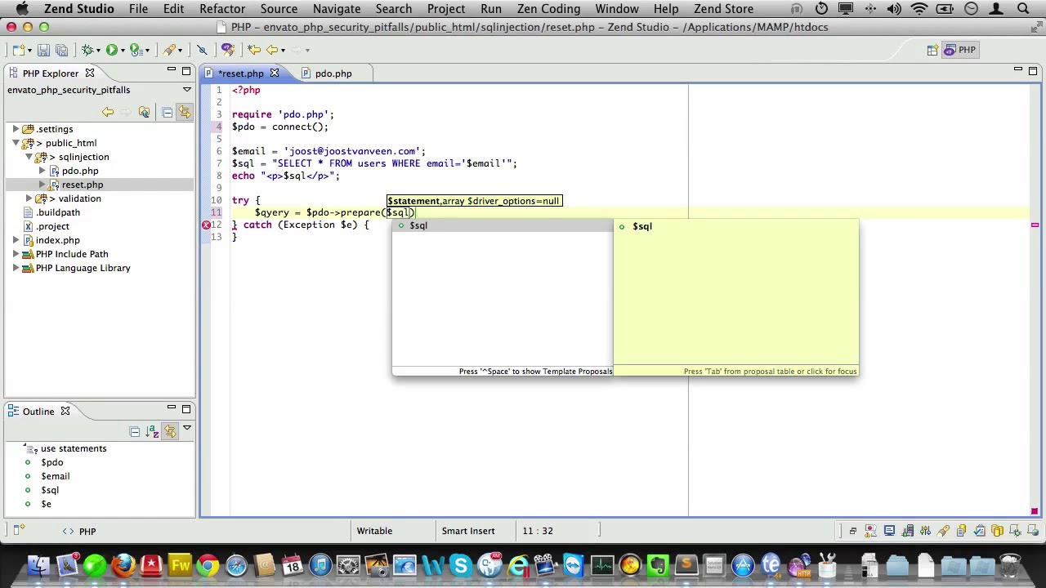Select use statements in Outline
Image resolution: width=1046 pixels, height=588 pixels.
pos(74,448)
